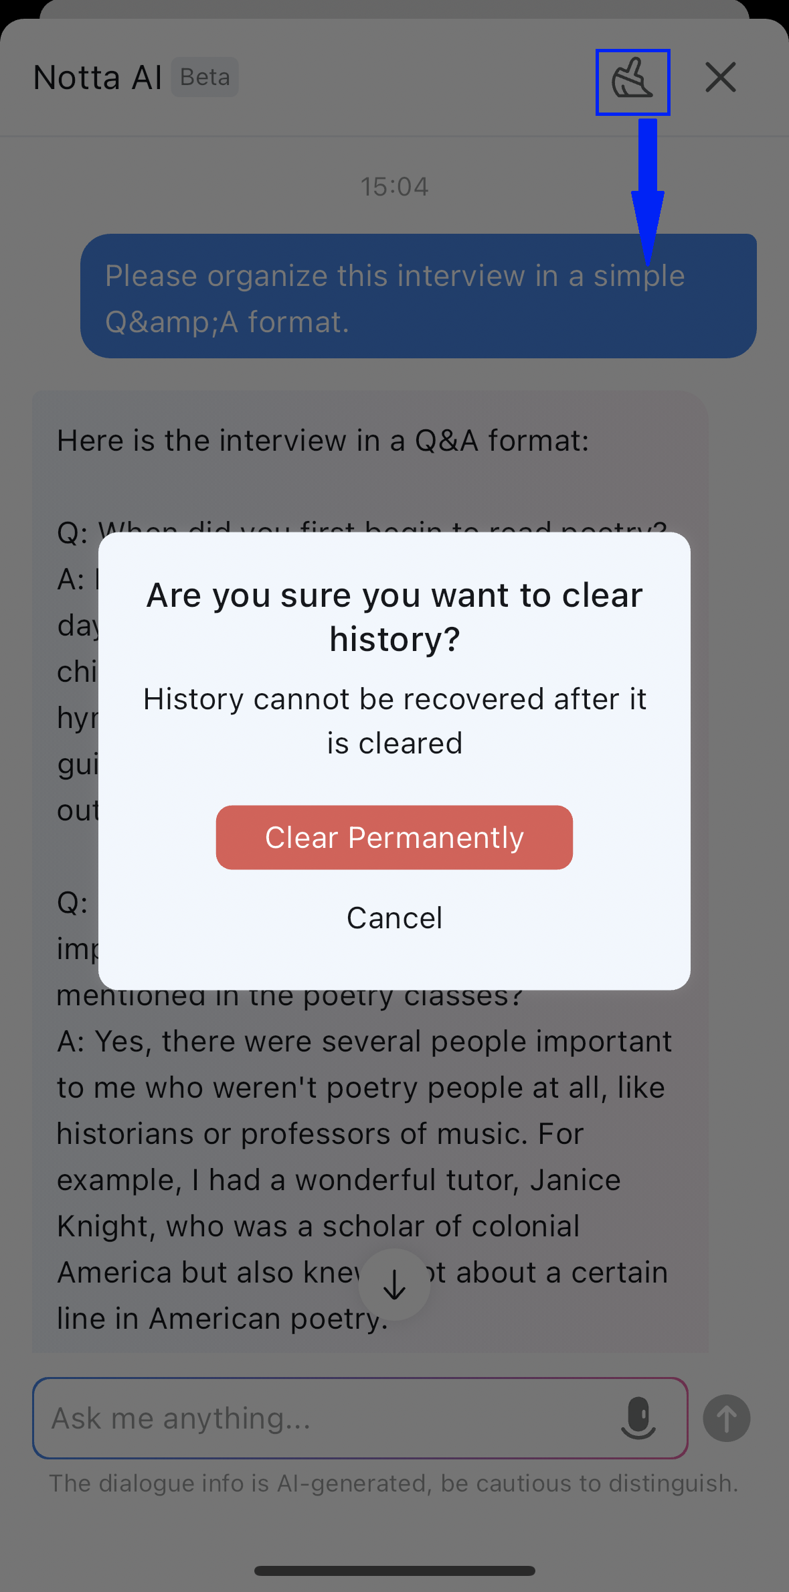Tap the 'mentioned in the poetry classes' line

pyautogui.click(x=289, y=996)
